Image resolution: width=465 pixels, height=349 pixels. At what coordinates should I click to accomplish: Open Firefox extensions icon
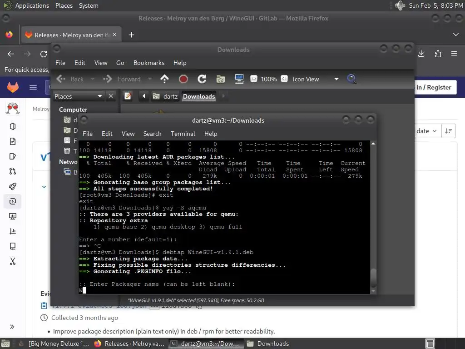pyautogui.click(x=438, y=54)
